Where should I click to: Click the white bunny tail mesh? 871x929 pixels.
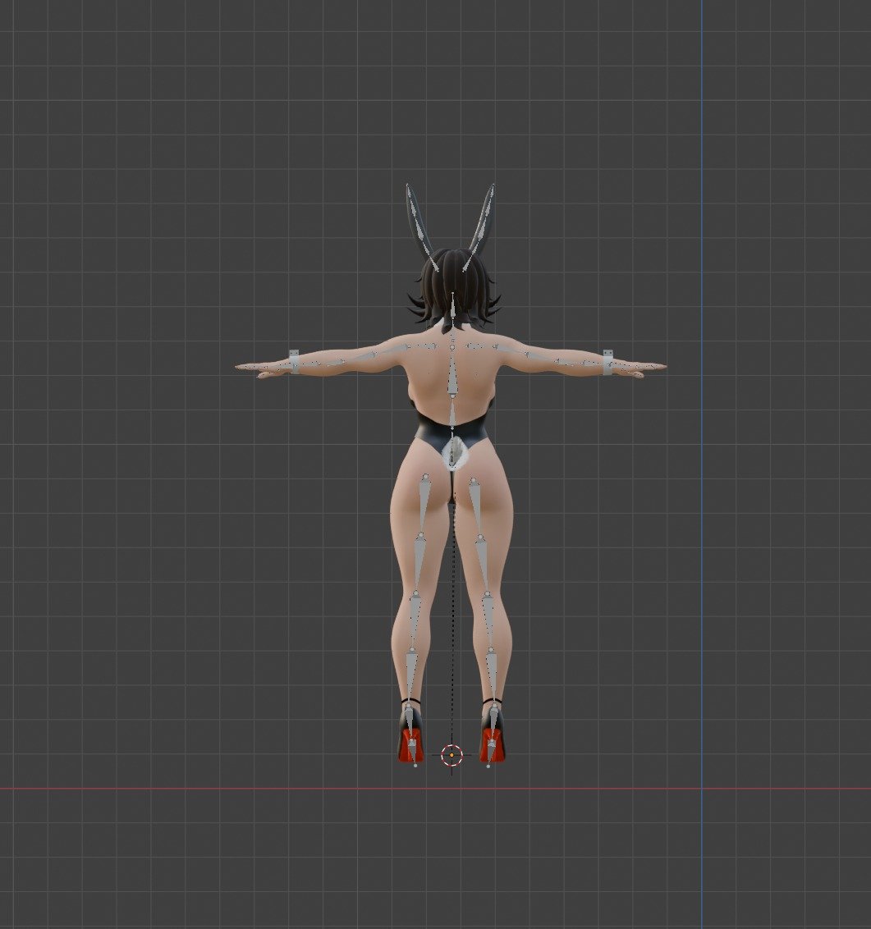pos(454,455)
